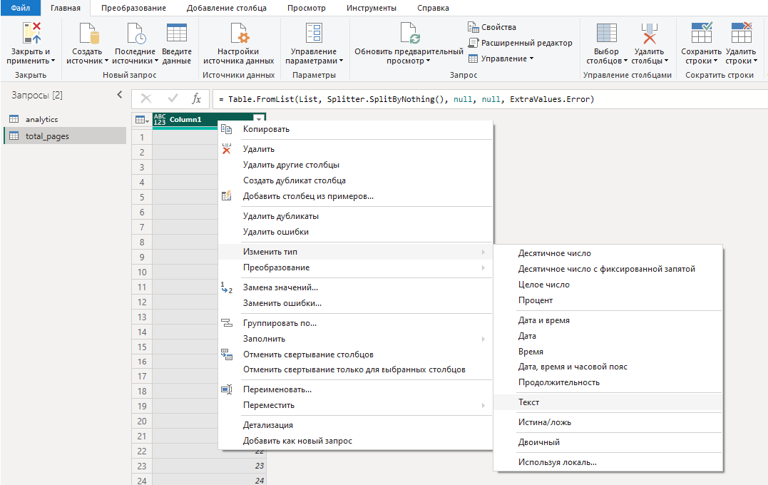
Task: Click the Manage Parameters icon
Action: pyautogui.click(x=314, y=34)
